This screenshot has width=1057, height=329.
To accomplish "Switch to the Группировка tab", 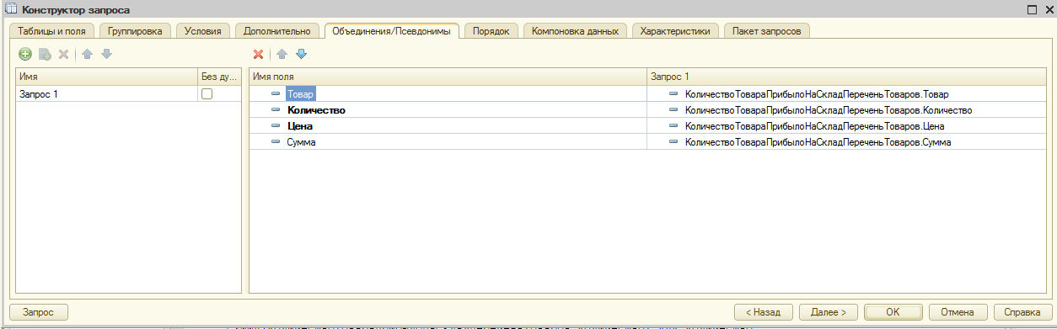I will [x=136, y=31].
